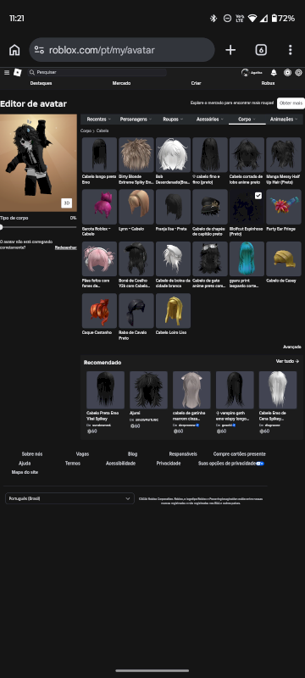Tap the site info icon in address bar
305x678 pixels.
coord(39,50)
